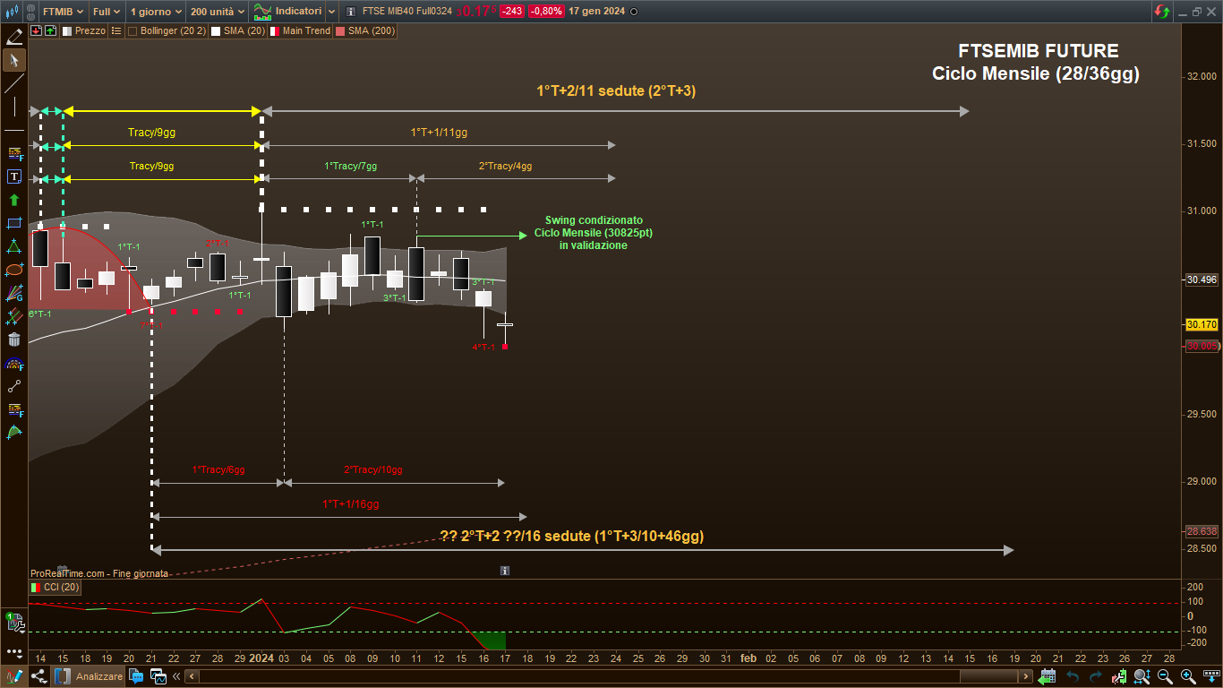The width and height of the screenshot is (1223, 688).
Task: Click the 30.170 current price label
Action: click(1201, 324)
